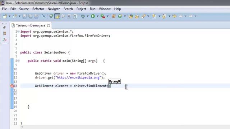Image resolution: width=230 pixels, height=129 pixels.
Task: Click the Save icon in toolbar
Action: coord(24,16)
